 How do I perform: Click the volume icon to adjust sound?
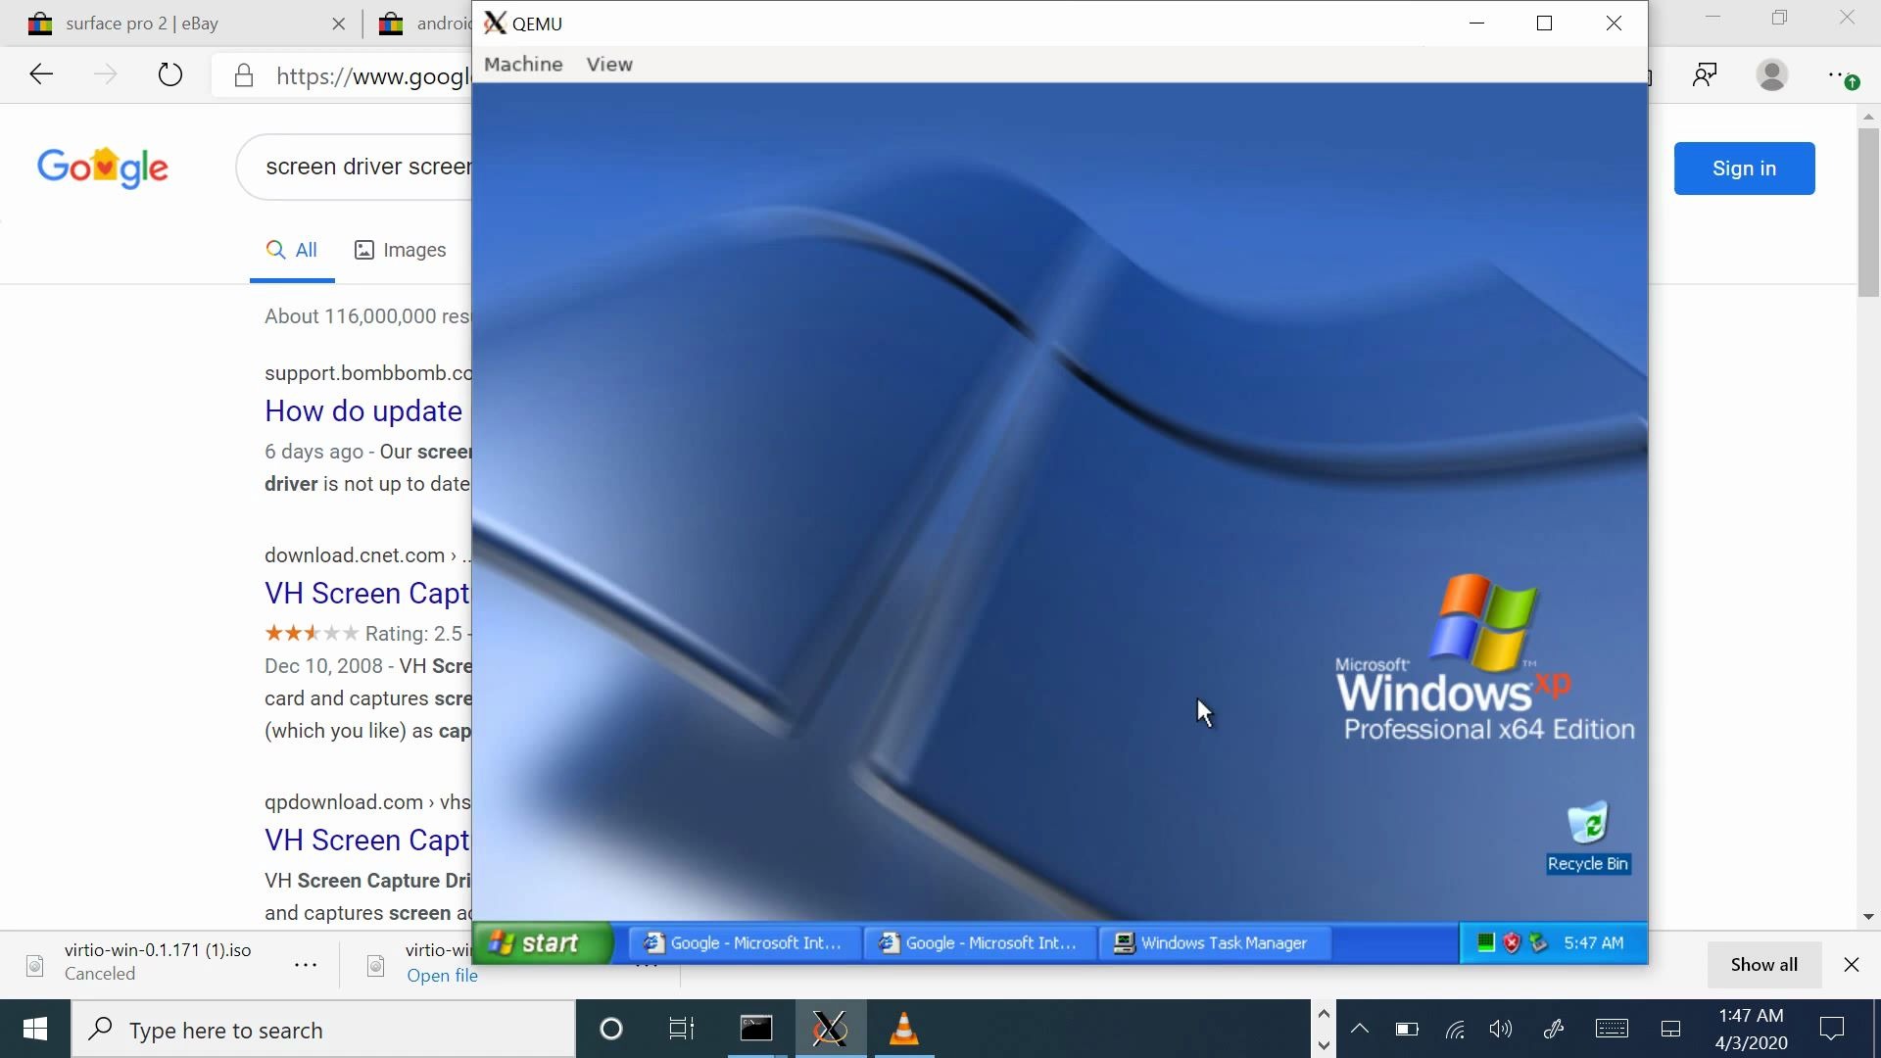pos(1500,1029)
